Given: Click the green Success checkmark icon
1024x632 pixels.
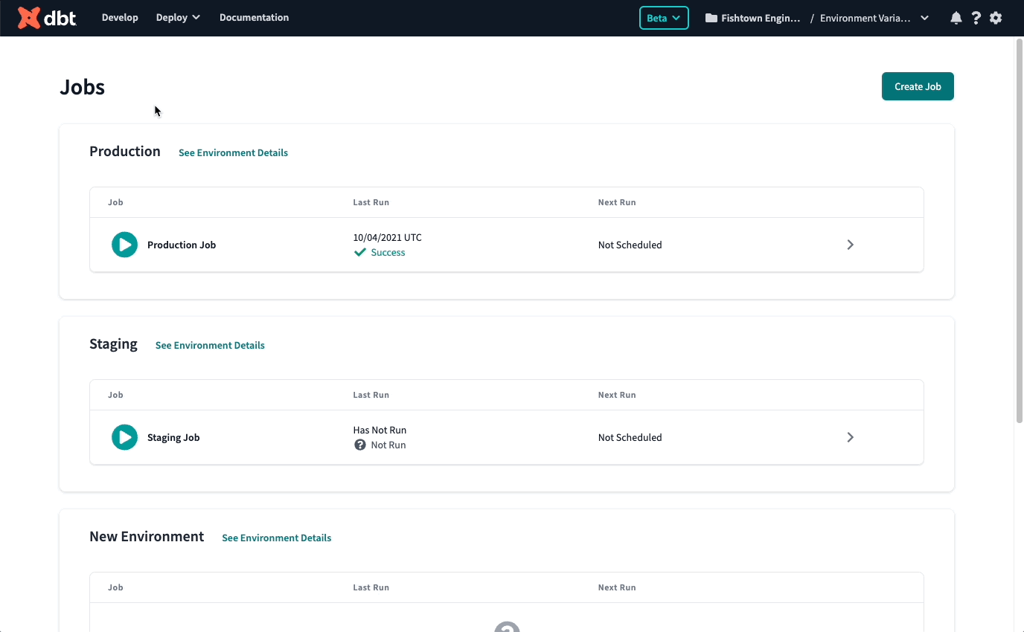Looking at the screenshot, I should [360, 253].
